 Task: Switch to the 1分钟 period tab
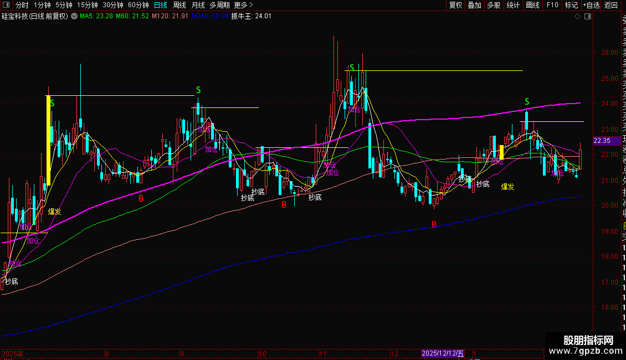coord(42,5)
